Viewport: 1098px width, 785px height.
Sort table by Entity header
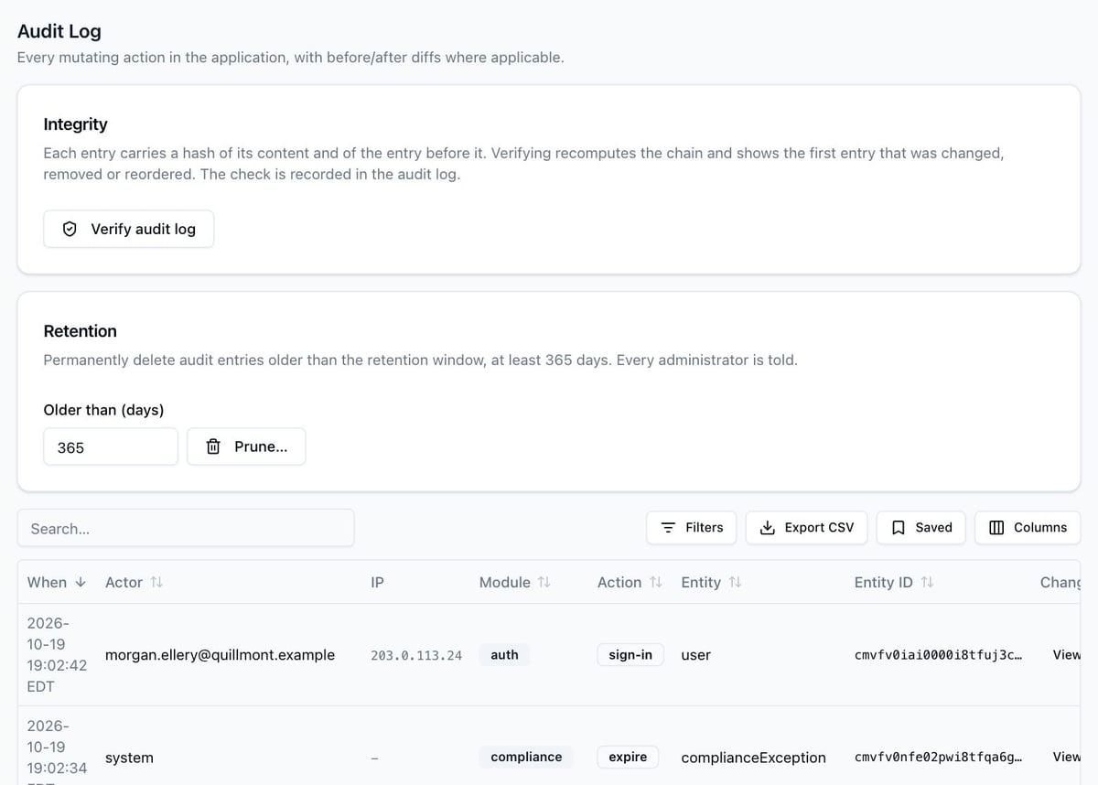(x=712, y=582)
